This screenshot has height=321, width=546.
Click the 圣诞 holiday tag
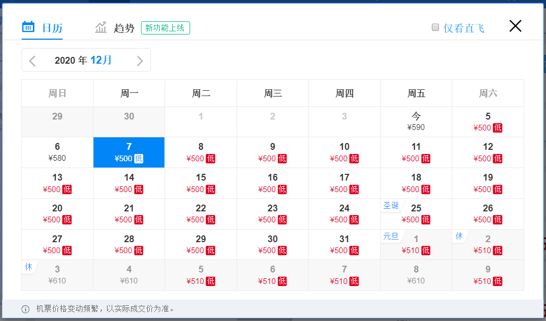391,206
